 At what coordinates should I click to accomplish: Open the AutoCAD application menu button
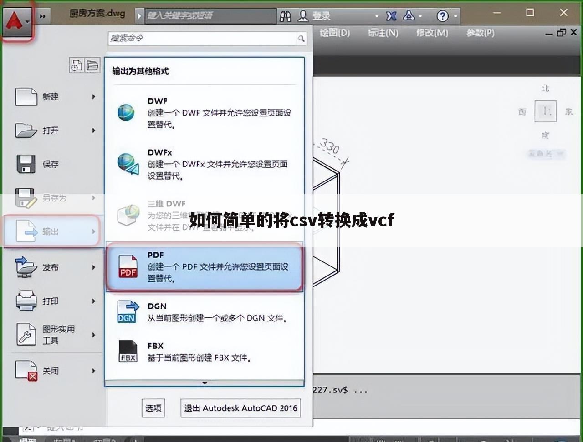18,21
